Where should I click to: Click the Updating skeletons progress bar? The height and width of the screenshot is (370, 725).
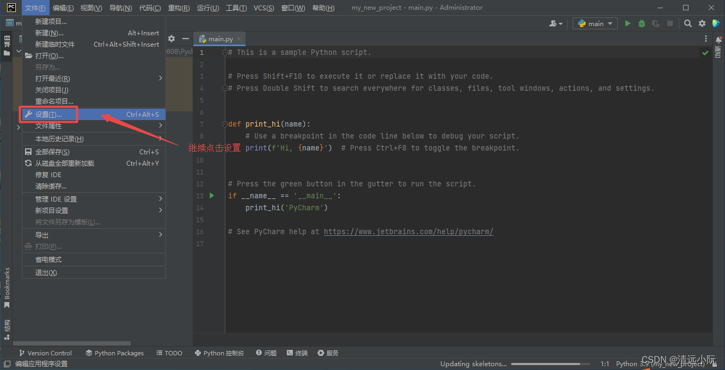[x=550, y=364]
